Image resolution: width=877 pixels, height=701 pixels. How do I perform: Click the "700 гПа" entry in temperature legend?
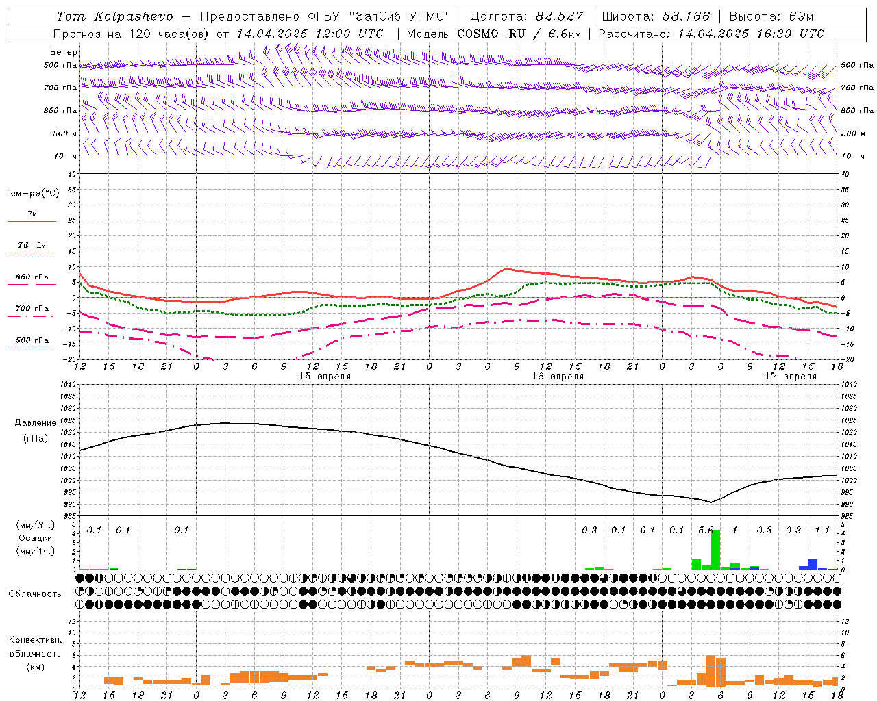(32, 309)
